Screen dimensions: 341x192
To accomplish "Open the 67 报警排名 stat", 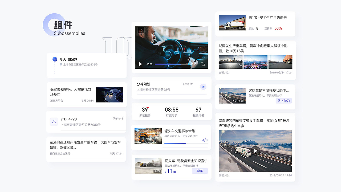I will [198, 112].
